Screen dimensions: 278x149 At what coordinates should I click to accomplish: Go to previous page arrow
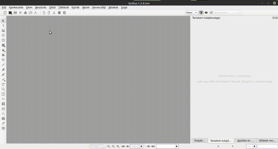(128, 146)
